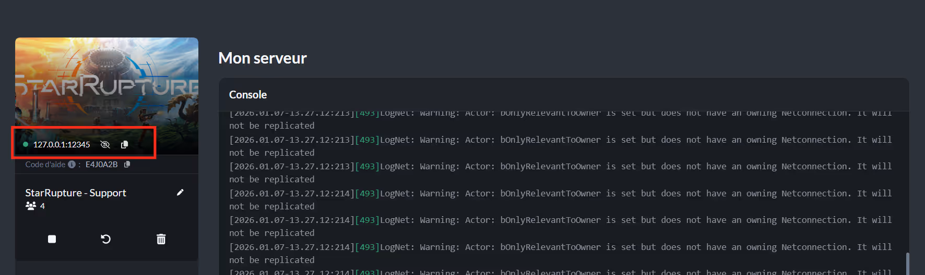Click the players icon next to 4
This screenshot has width=925, height=275.
[31, 206]
